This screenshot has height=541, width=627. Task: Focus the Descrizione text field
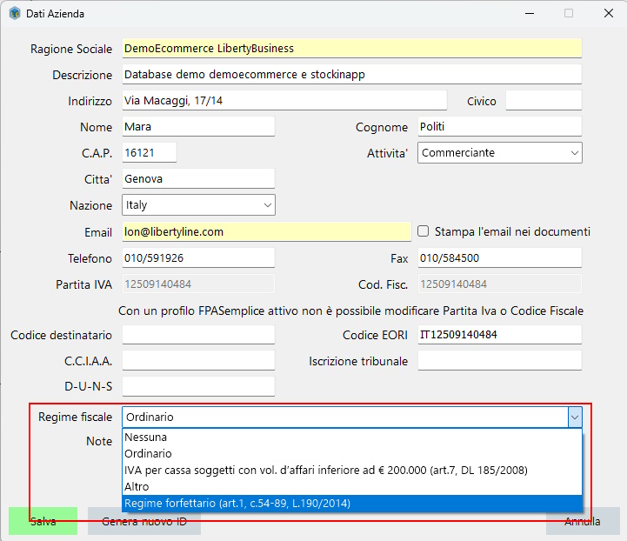click(x=351, y=75)
